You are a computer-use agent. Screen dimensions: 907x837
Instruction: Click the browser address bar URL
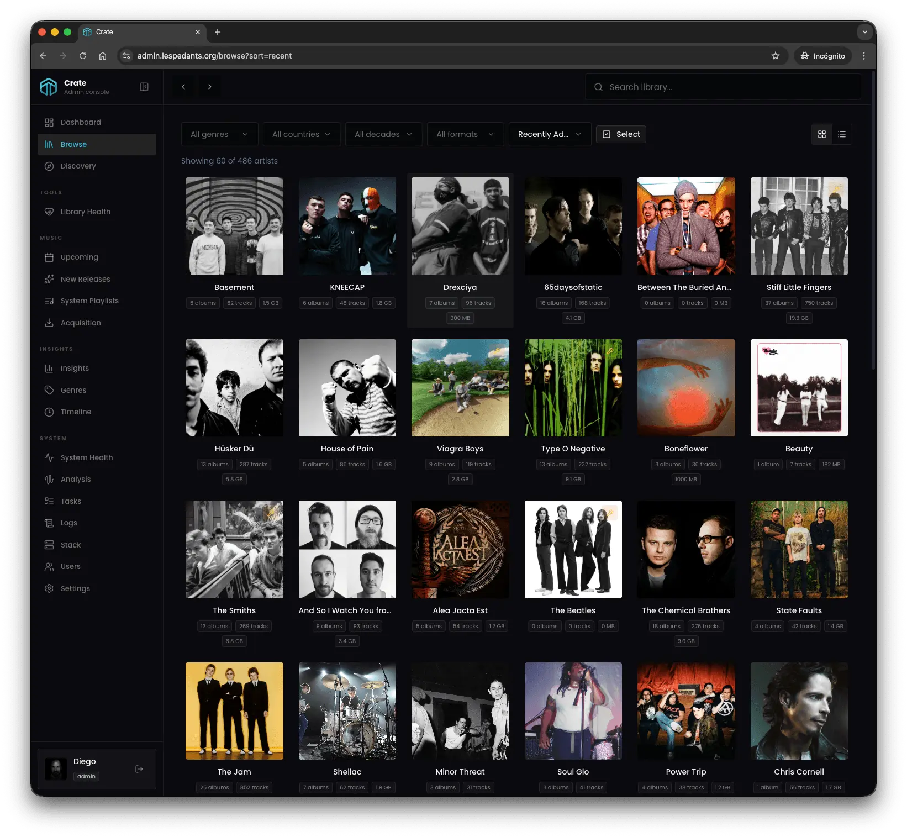[214, 56]
